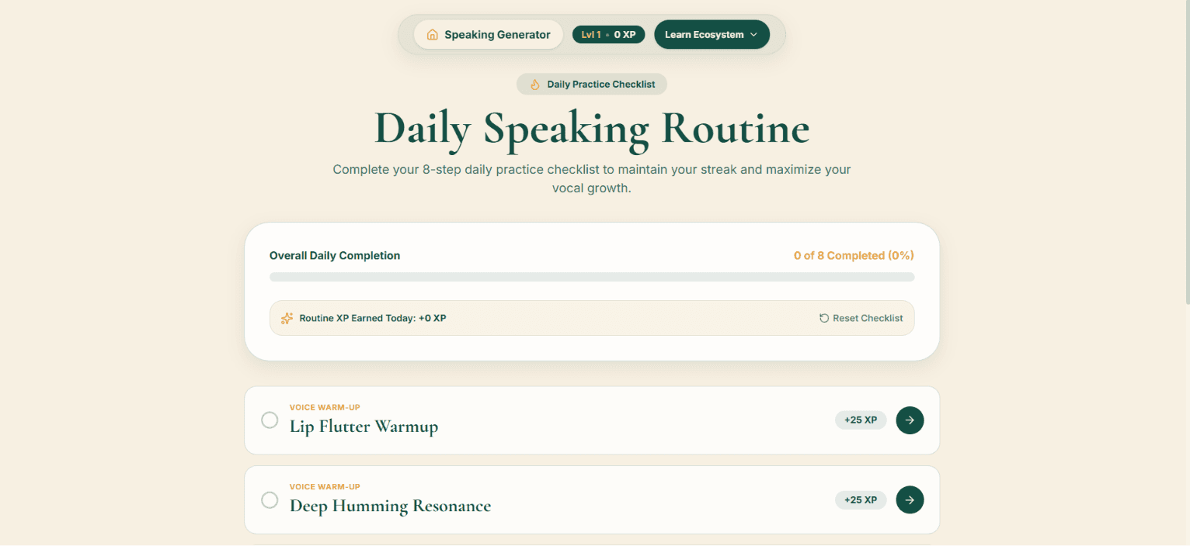
Task: Click the Overall Daily Completion progress bar
Action: [x=592, y=277]
